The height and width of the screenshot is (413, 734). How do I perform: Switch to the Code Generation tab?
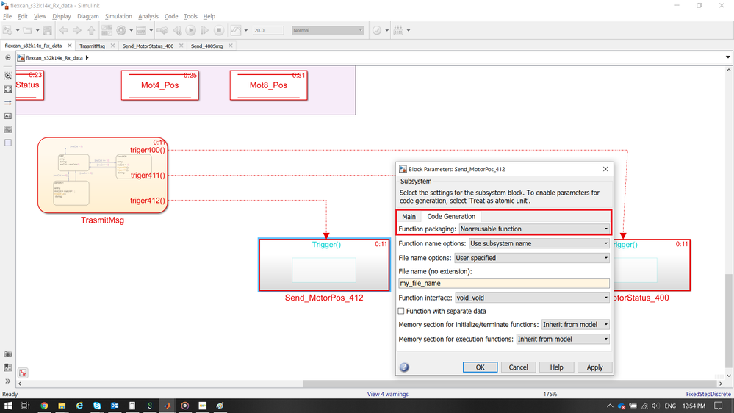pyautogui.click(x=451, y=216)
